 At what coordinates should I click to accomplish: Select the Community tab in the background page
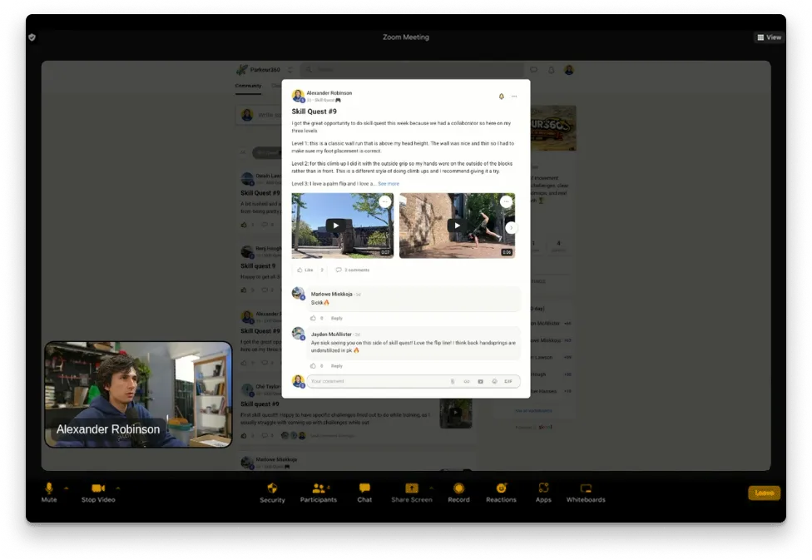pos(248,86)
